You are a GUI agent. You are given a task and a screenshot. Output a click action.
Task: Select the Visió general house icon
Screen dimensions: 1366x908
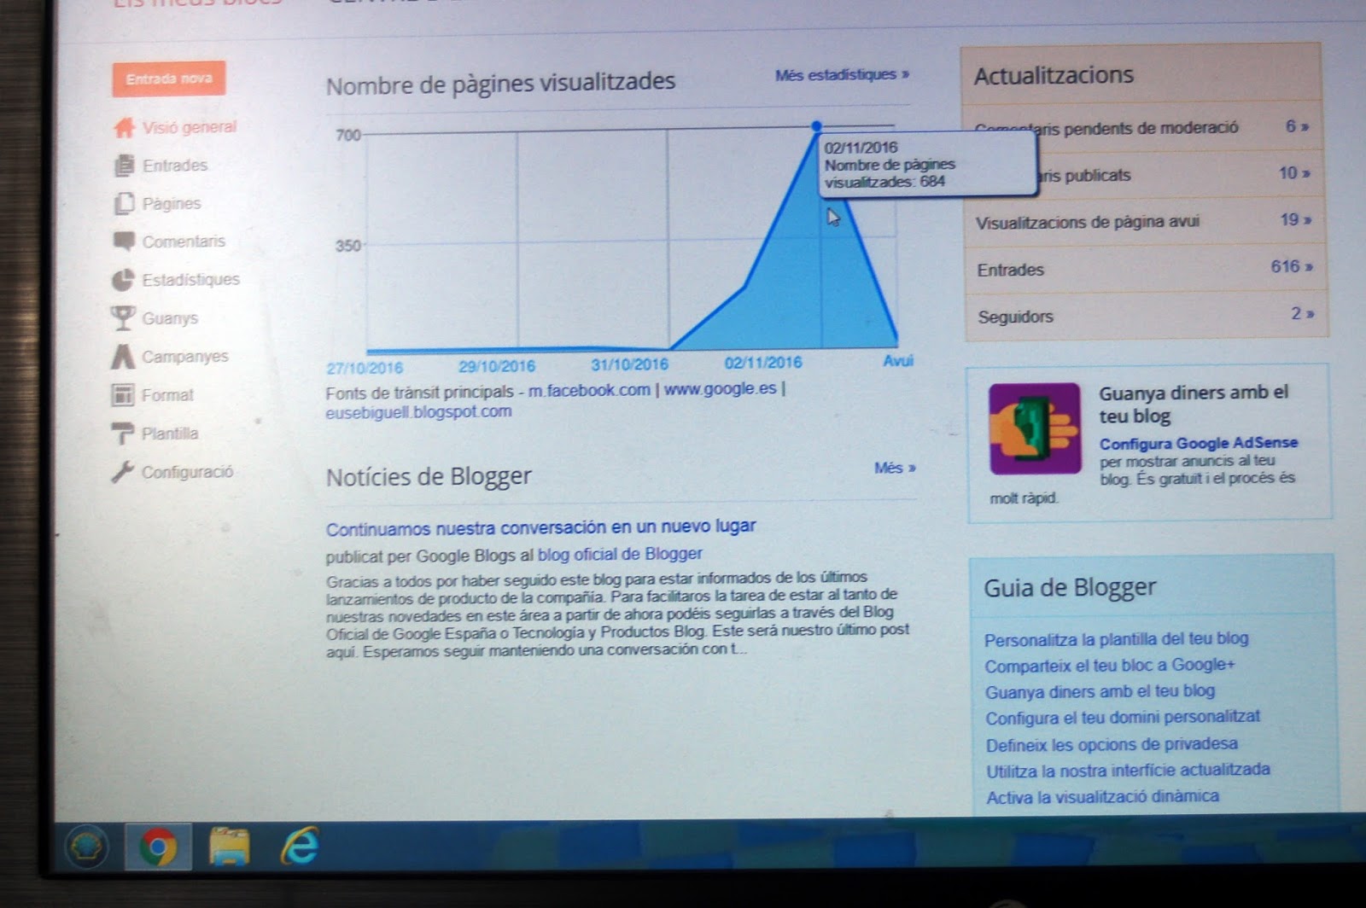125,128
